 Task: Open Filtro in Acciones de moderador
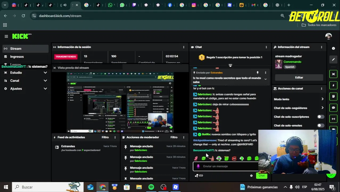174,137
